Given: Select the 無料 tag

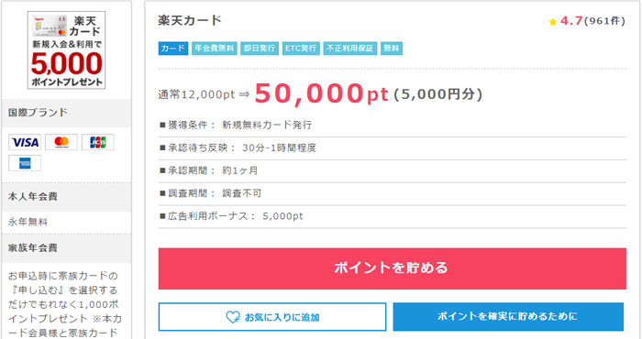Looking at the screenshot, I should pyautogui.click(x=392, y=49).
